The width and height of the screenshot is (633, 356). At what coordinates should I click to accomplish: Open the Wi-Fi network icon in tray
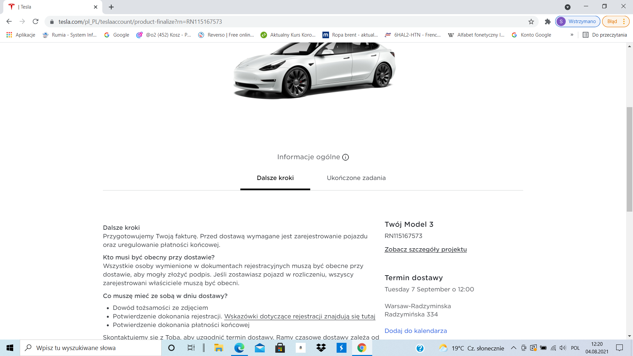(x=554, y=348)
